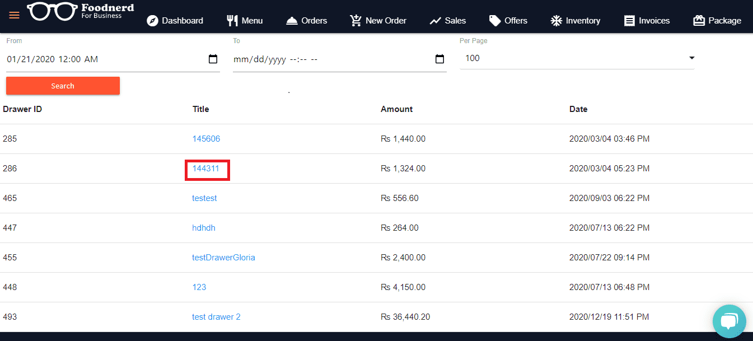The width and height of the screenshot is (753, 341).
Task: Click the New Order cart icon
Action: coord(356,21)
